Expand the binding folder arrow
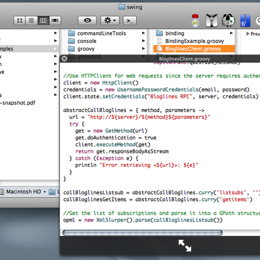Viewport: 260px width, 260px height. tap(231, 33)
